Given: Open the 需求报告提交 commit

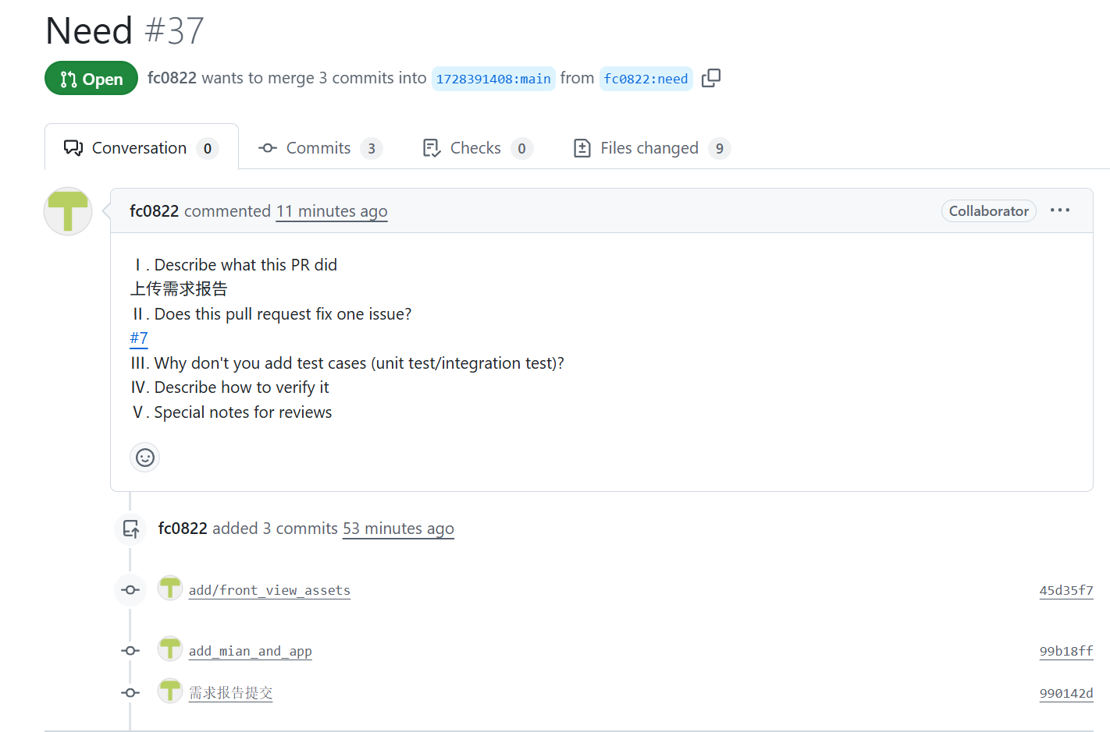Looking at the screenshot, I should (x=230, y=693).
